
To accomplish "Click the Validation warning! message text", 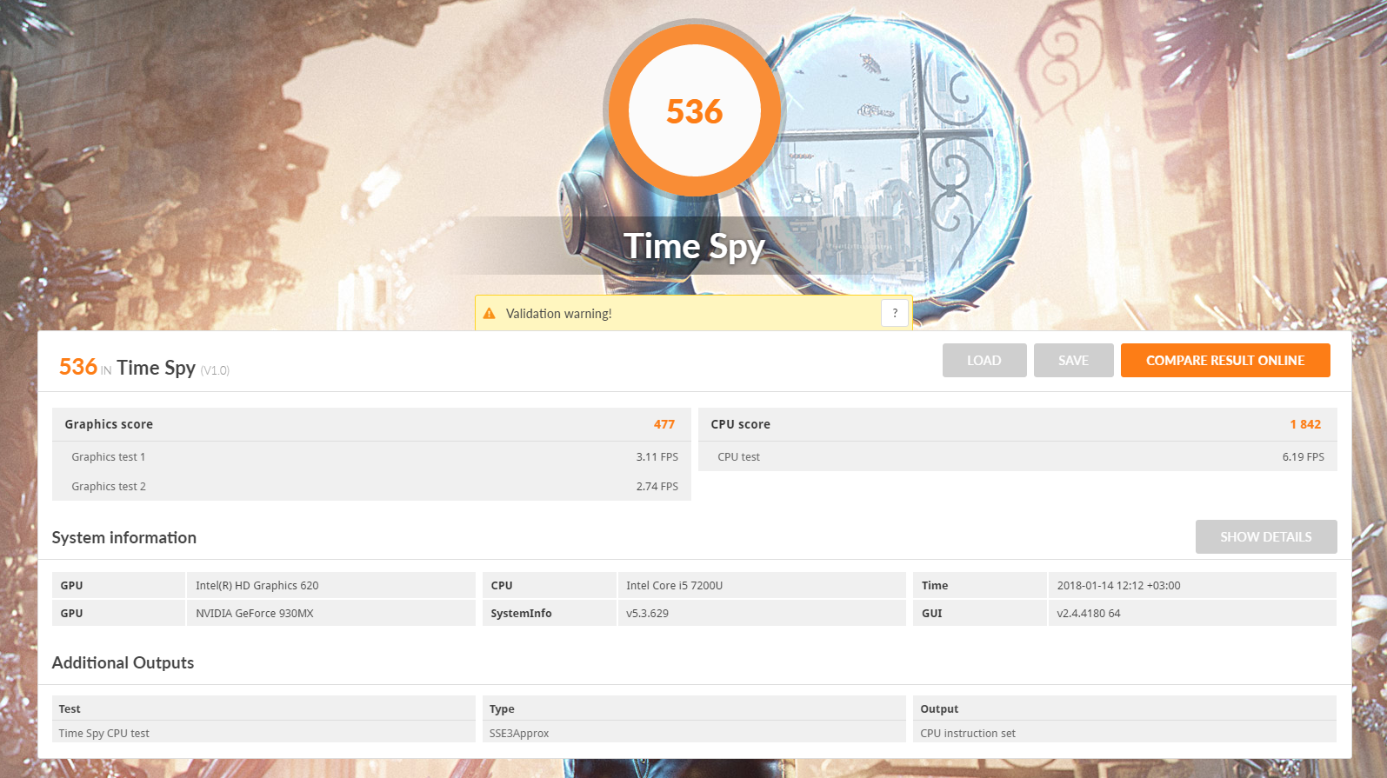I will 558,314.
